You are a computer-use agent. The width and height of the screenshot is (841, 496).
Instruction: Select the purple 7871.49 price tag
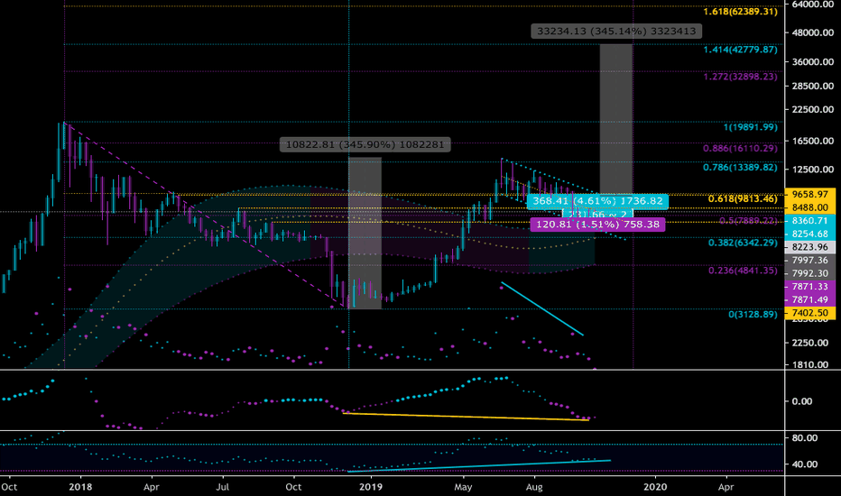pyautogui.click(x=810, y=299)
